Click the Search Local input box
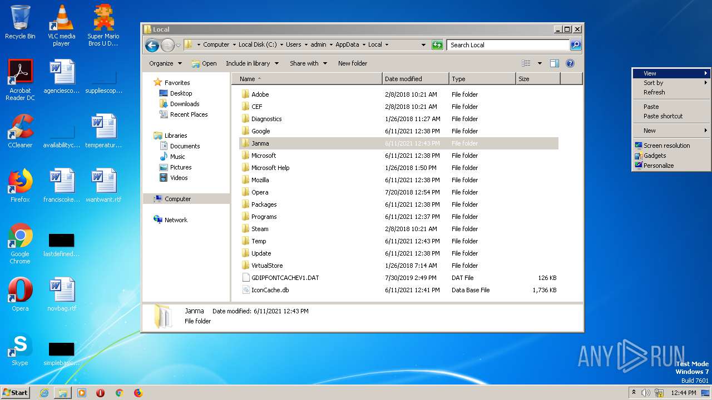The height and width of the screenshot is (400, 712). tap(509, 45)
